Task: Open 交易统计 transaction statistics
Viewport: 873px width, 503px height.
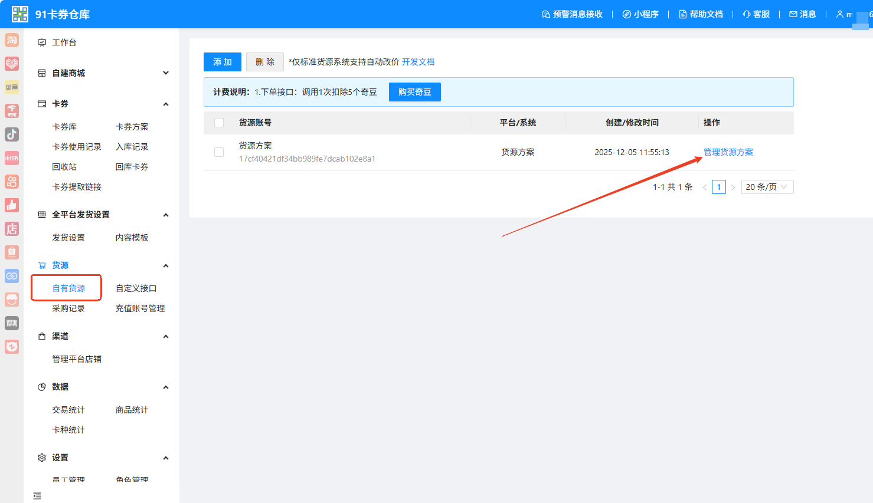Action: pyautogui.click(x=68, y=410)
